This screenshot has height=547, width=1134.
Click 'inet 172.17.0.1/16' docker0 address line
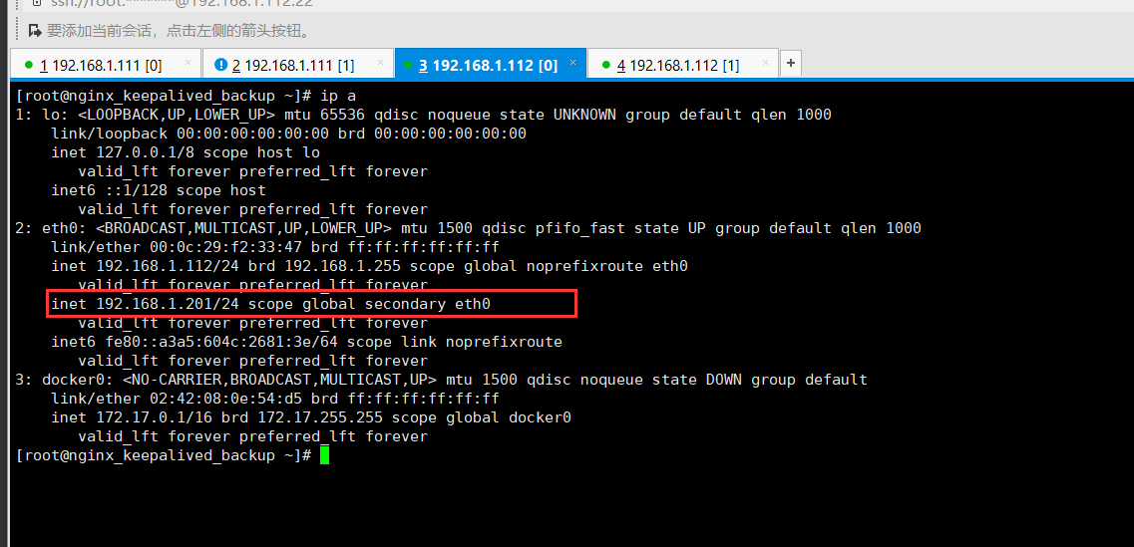(311, 417)
